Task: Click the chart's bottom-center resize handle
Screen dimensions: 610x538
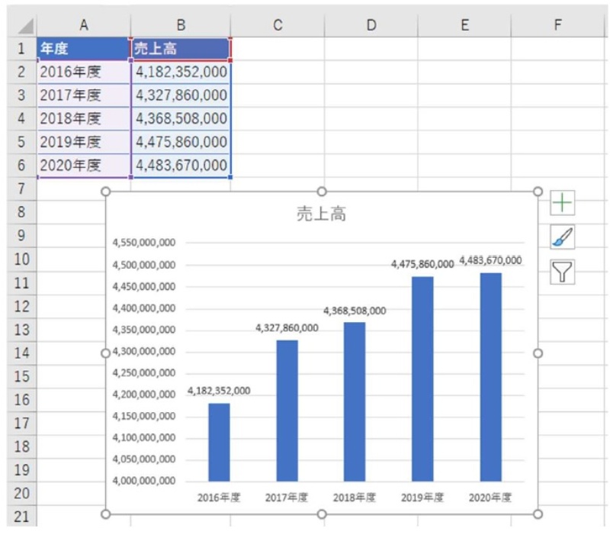Action: (322, 514)
